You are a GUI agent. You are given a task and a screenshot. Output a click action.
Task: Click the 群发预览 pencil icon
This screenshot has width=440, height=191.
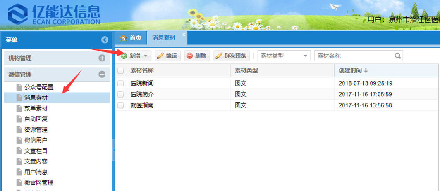[x=219, y=56]
